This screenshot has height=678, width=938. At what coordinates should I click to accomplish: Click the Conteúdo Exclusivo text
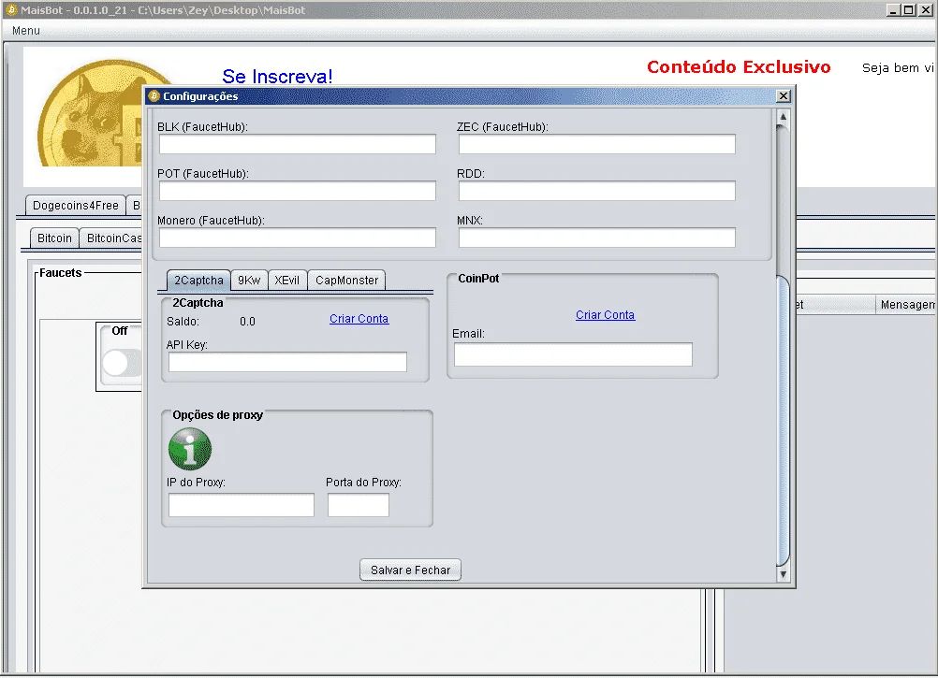pyautogui.click(x=739, y=67)
